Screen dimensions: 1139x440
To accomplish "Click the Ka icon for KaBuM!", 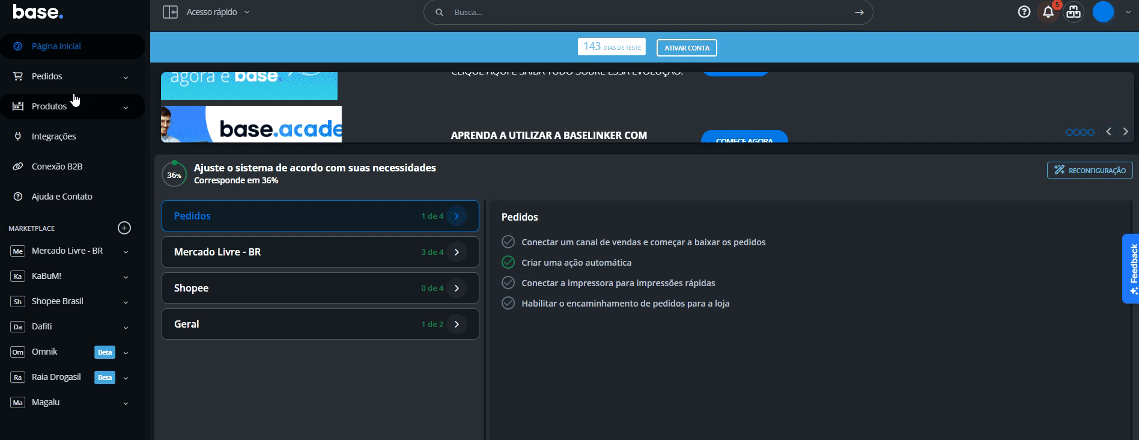I will [18, 277].
